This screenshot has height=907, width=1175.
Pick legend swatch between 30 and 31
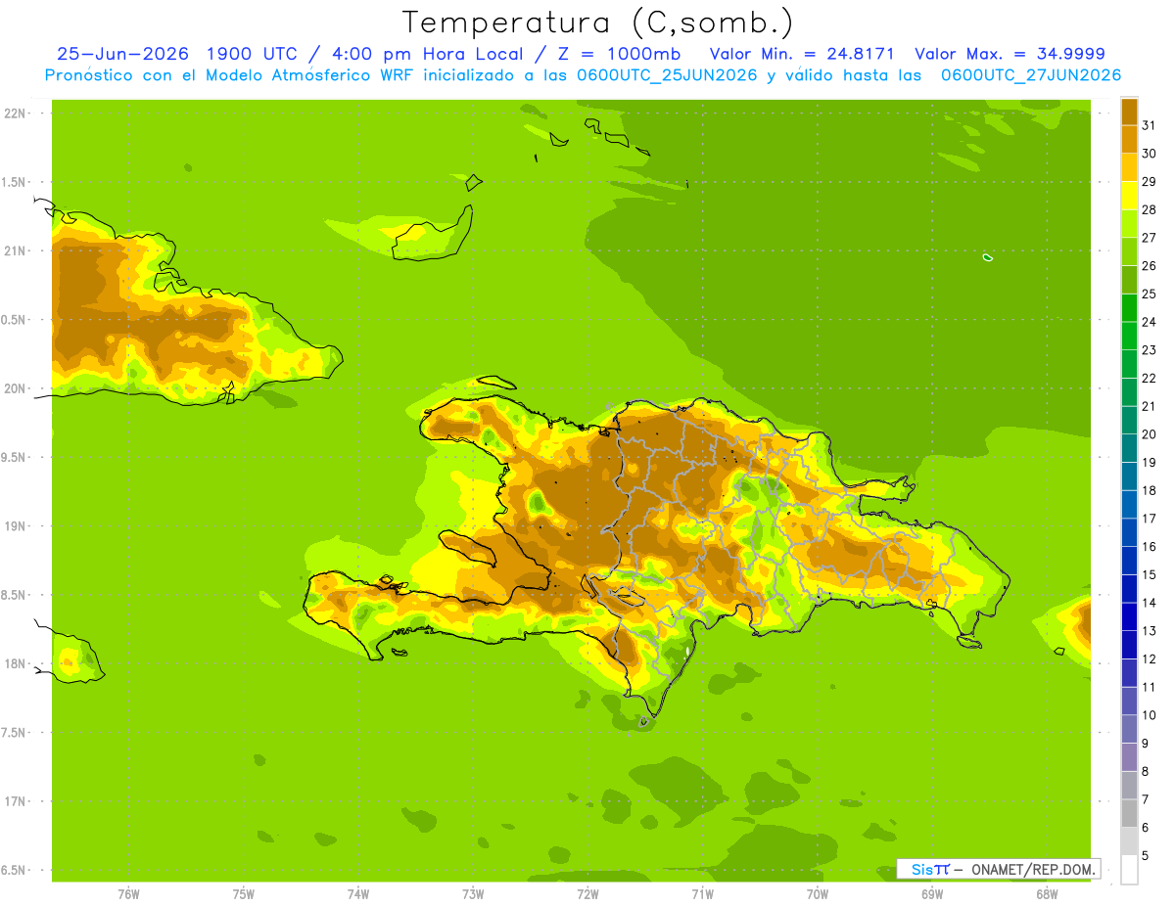tap(1129, 140)
